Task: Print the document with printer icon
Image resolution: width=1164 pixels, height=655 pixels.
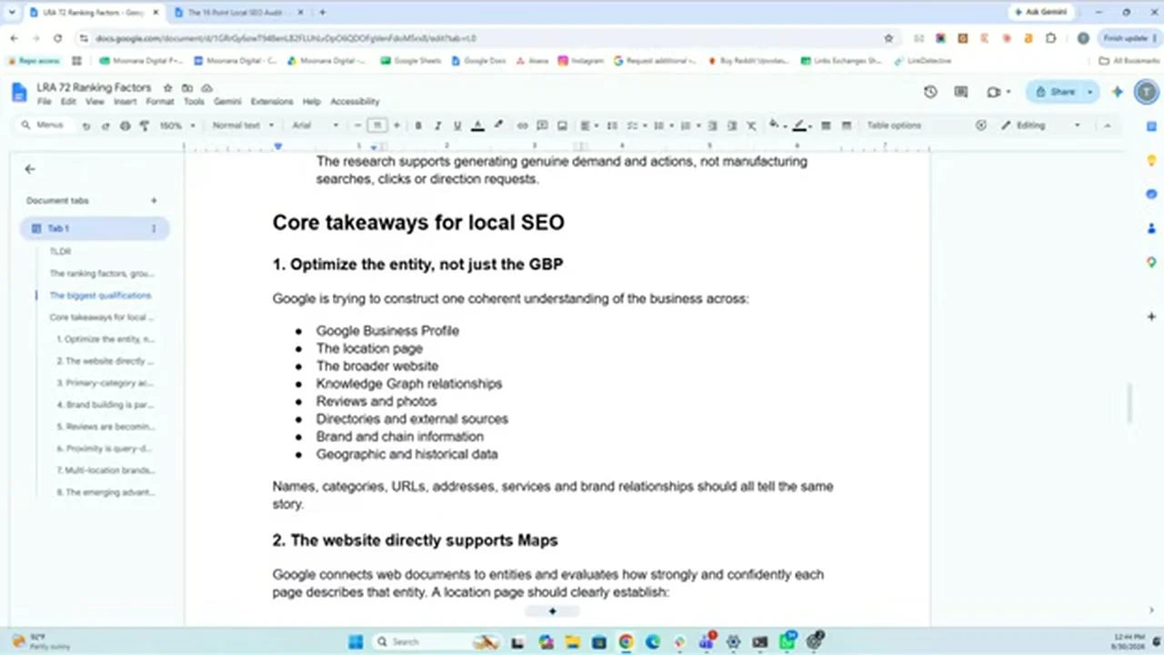Action: coord(125,126)
